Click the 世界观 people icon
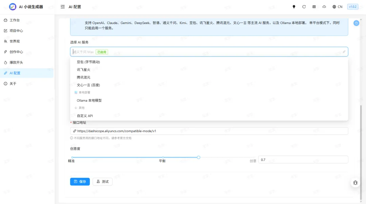Image resolution: width=366 pixels, height=204 pixels. pyautogui.click(x=6, y=41)
